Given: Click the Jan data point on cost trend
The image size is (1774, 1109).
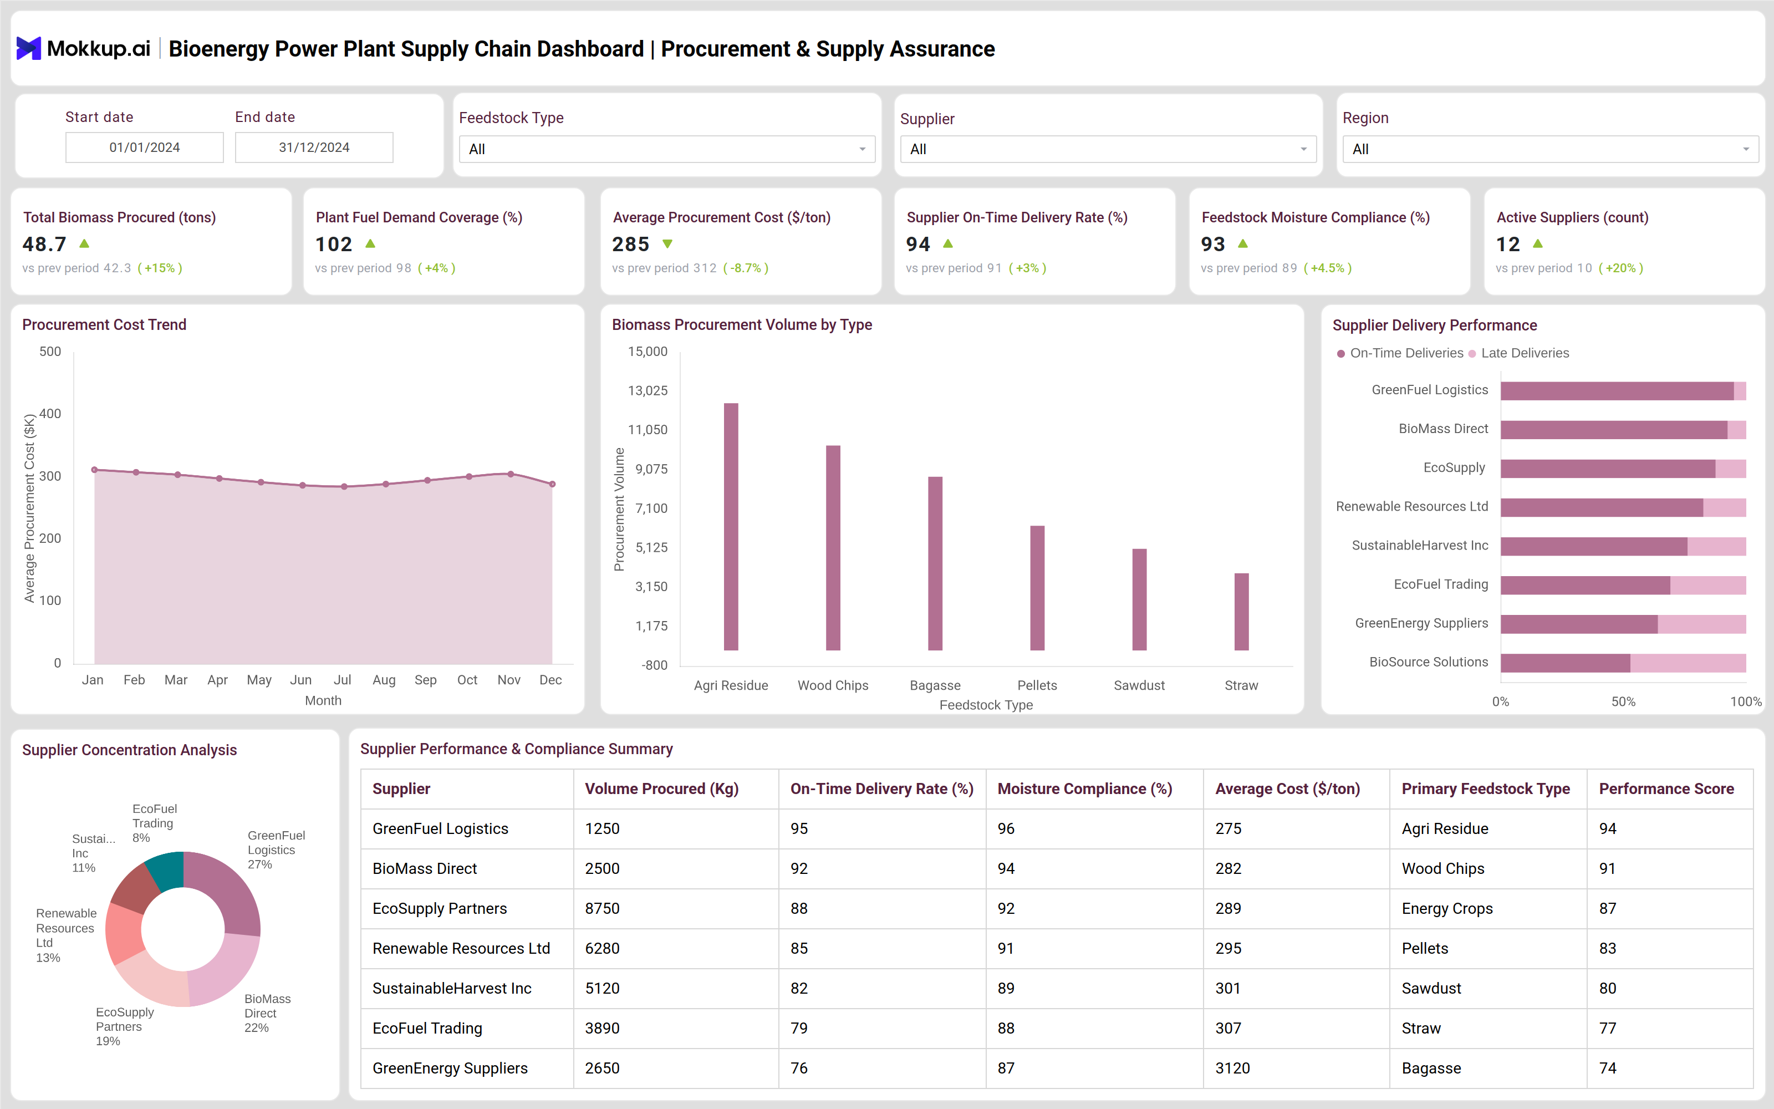Looking at the screenshot, I should [95, 470].
